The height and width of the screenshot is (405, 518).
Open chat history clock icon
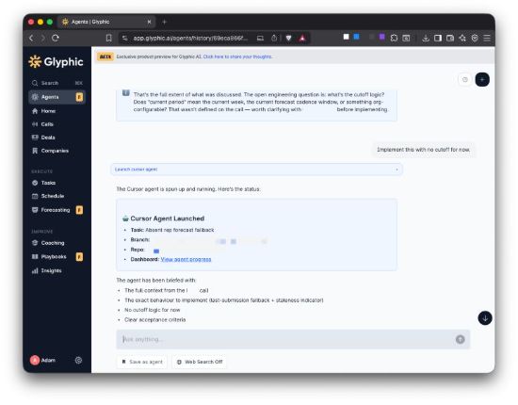[x=465, y=80]
